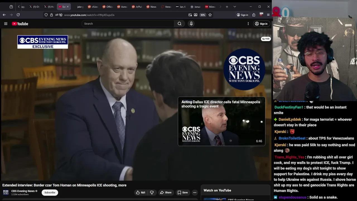Image resolution: width=357 pixels, height=201 pixels.
Task: Open new browser tab with plus
Action: 227,7
